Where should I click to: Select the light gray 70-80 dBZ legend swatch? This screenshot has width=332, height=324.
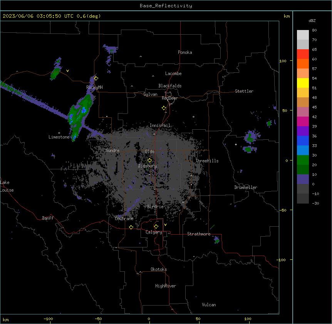pyautogui.click(x=303, y=35)
